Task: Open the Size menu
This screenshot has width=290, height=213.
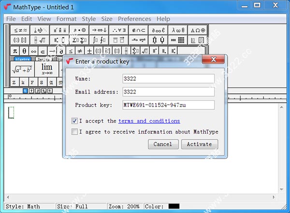Action: 107,19
